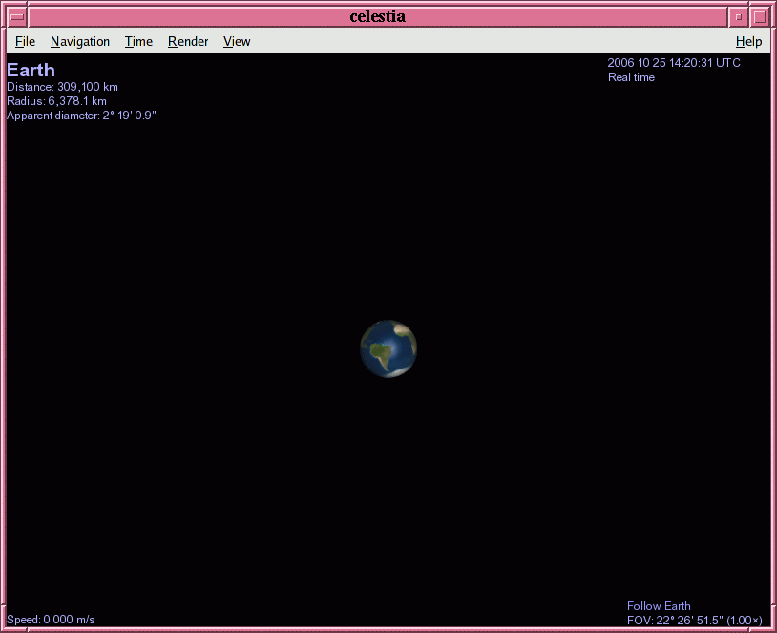The image size is (777, 633).
Task: Click the minimize window button
Action: [x=738, y=16]
